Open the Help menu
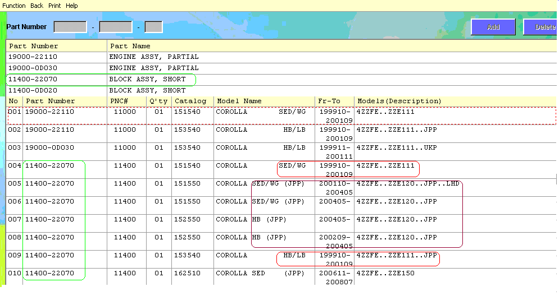 (72, 6)
